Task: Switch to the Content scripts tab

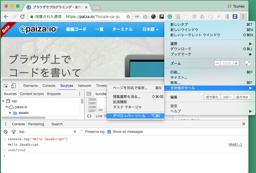Action: tap(32, 94)
